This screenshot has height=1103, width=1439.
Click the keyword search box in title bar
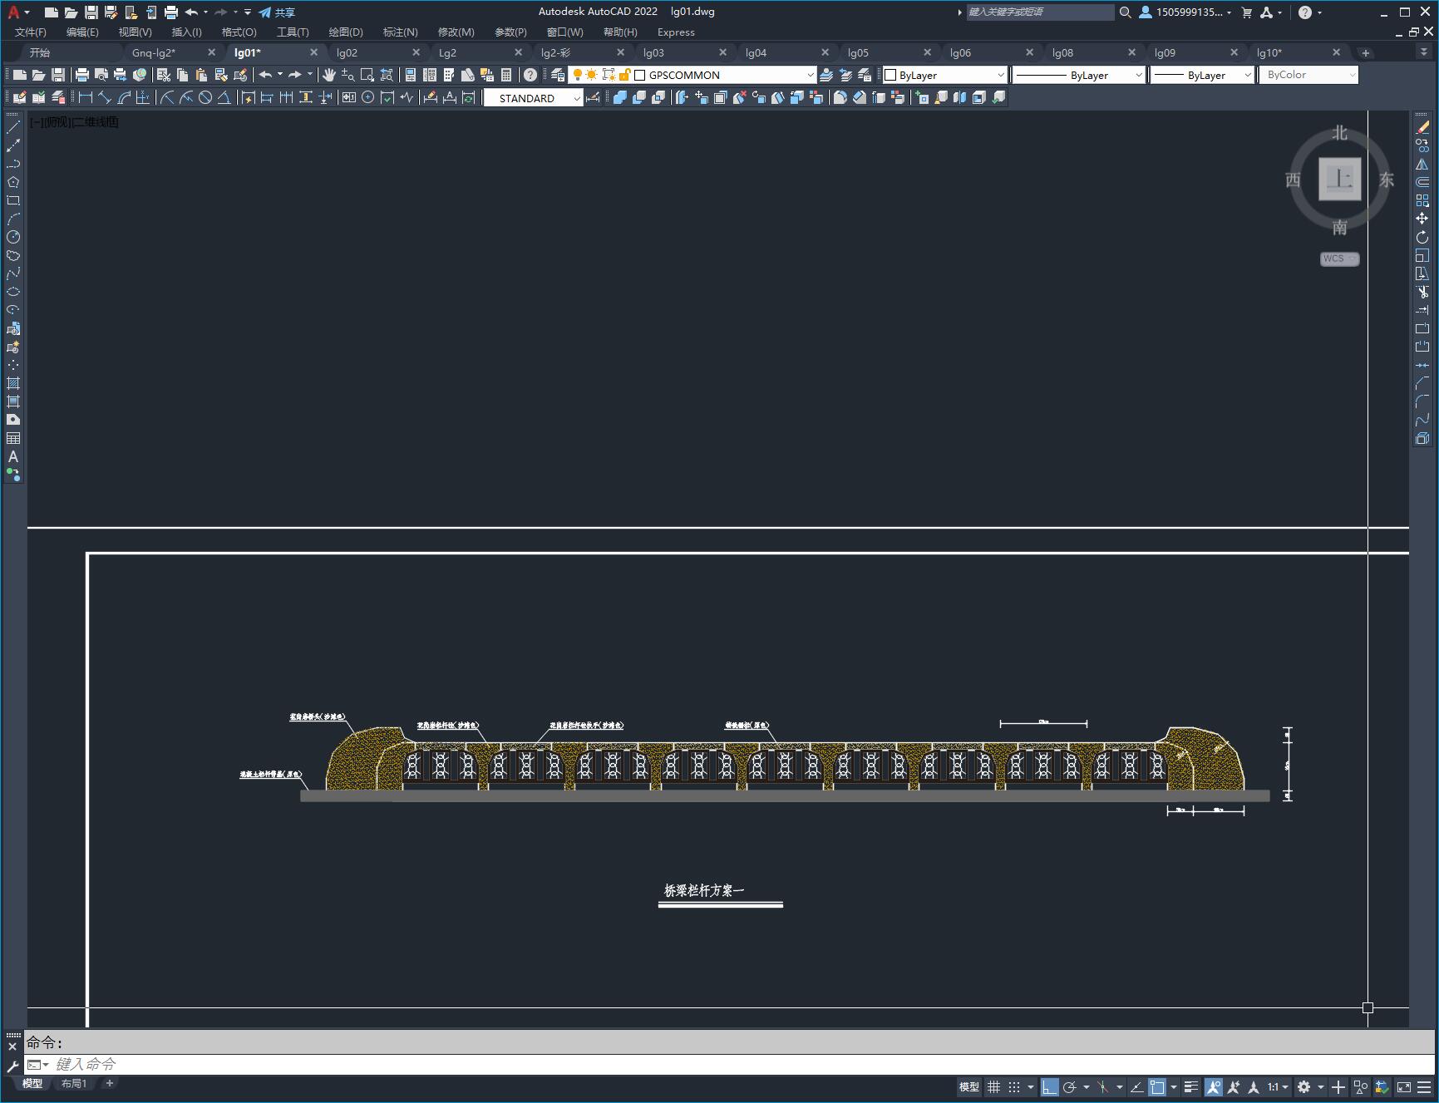click(1040, 12)
